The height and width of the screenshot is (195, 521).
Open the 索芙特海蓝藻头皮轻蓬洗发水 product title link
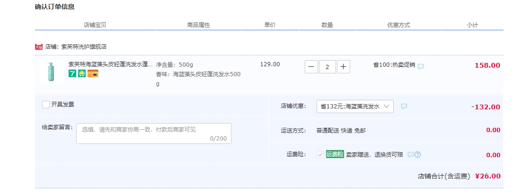111,64
